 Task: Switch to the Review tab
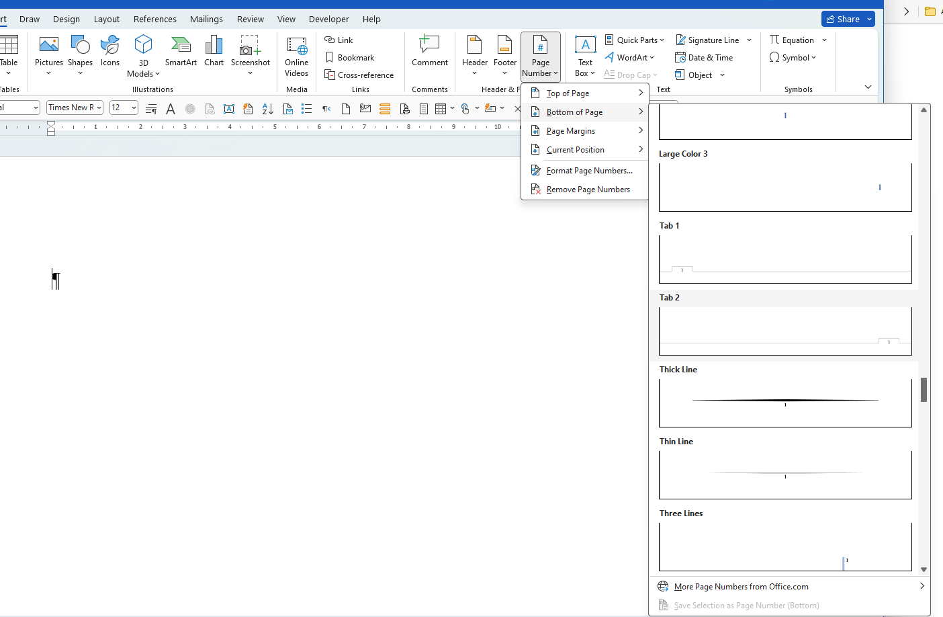[251, 19]
